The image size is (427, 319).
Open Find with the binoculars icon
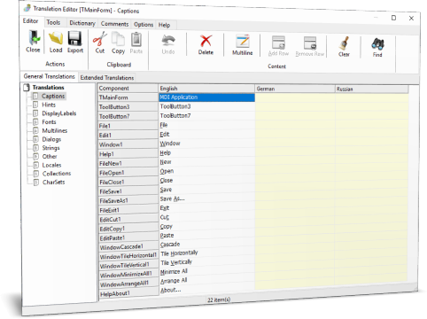377,44
